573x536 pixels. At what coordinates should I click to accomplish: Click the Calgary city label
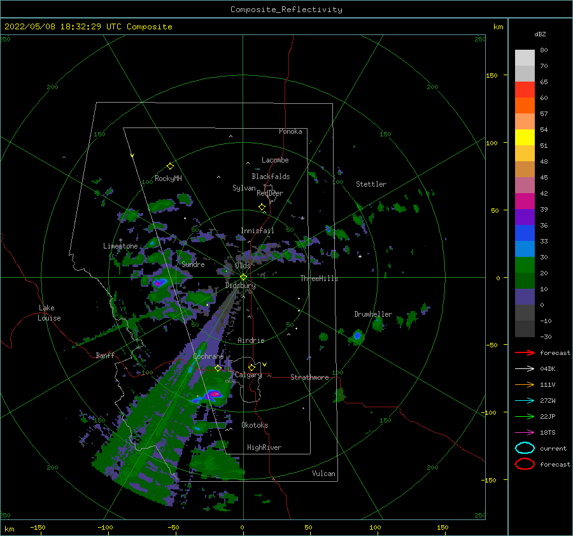pyautogui.click(x=248, y=375)
